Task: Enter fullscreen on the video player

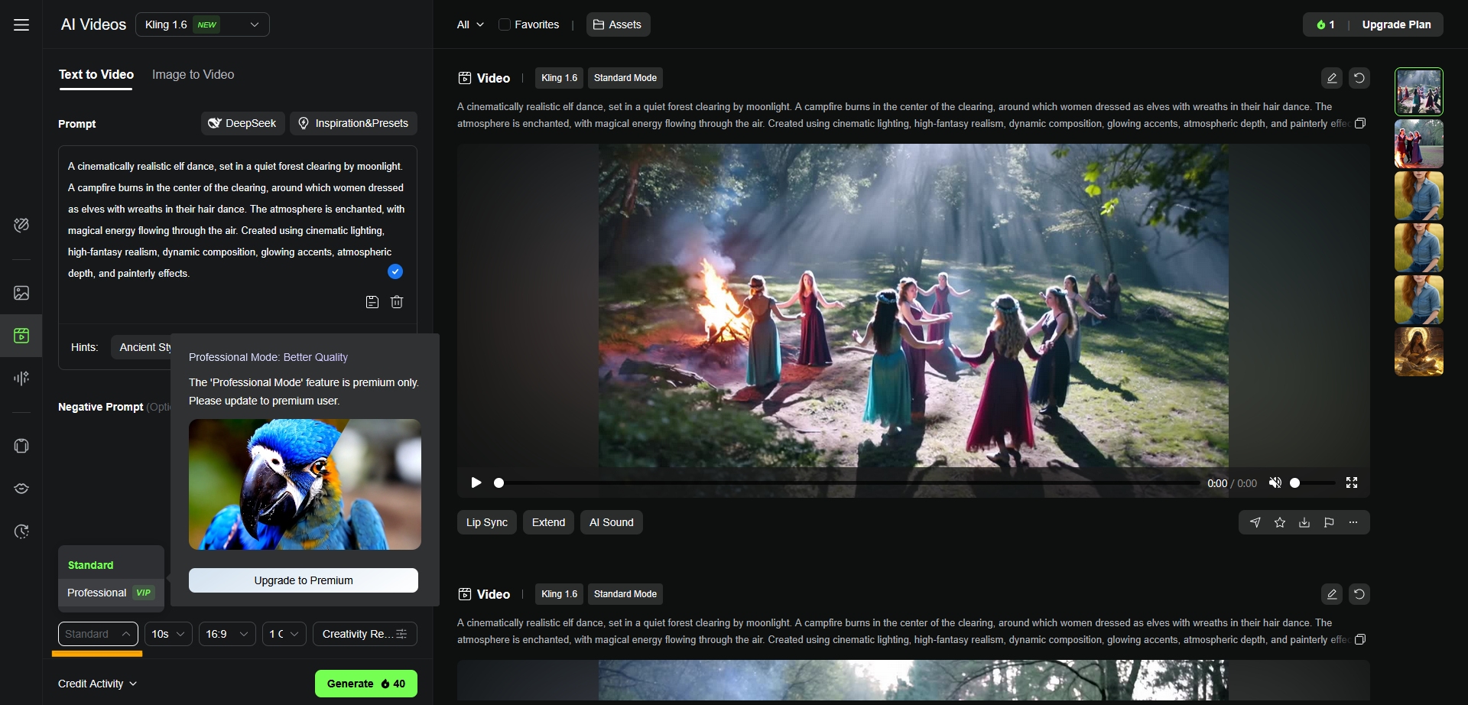Action: click(x=1352, y=482)
